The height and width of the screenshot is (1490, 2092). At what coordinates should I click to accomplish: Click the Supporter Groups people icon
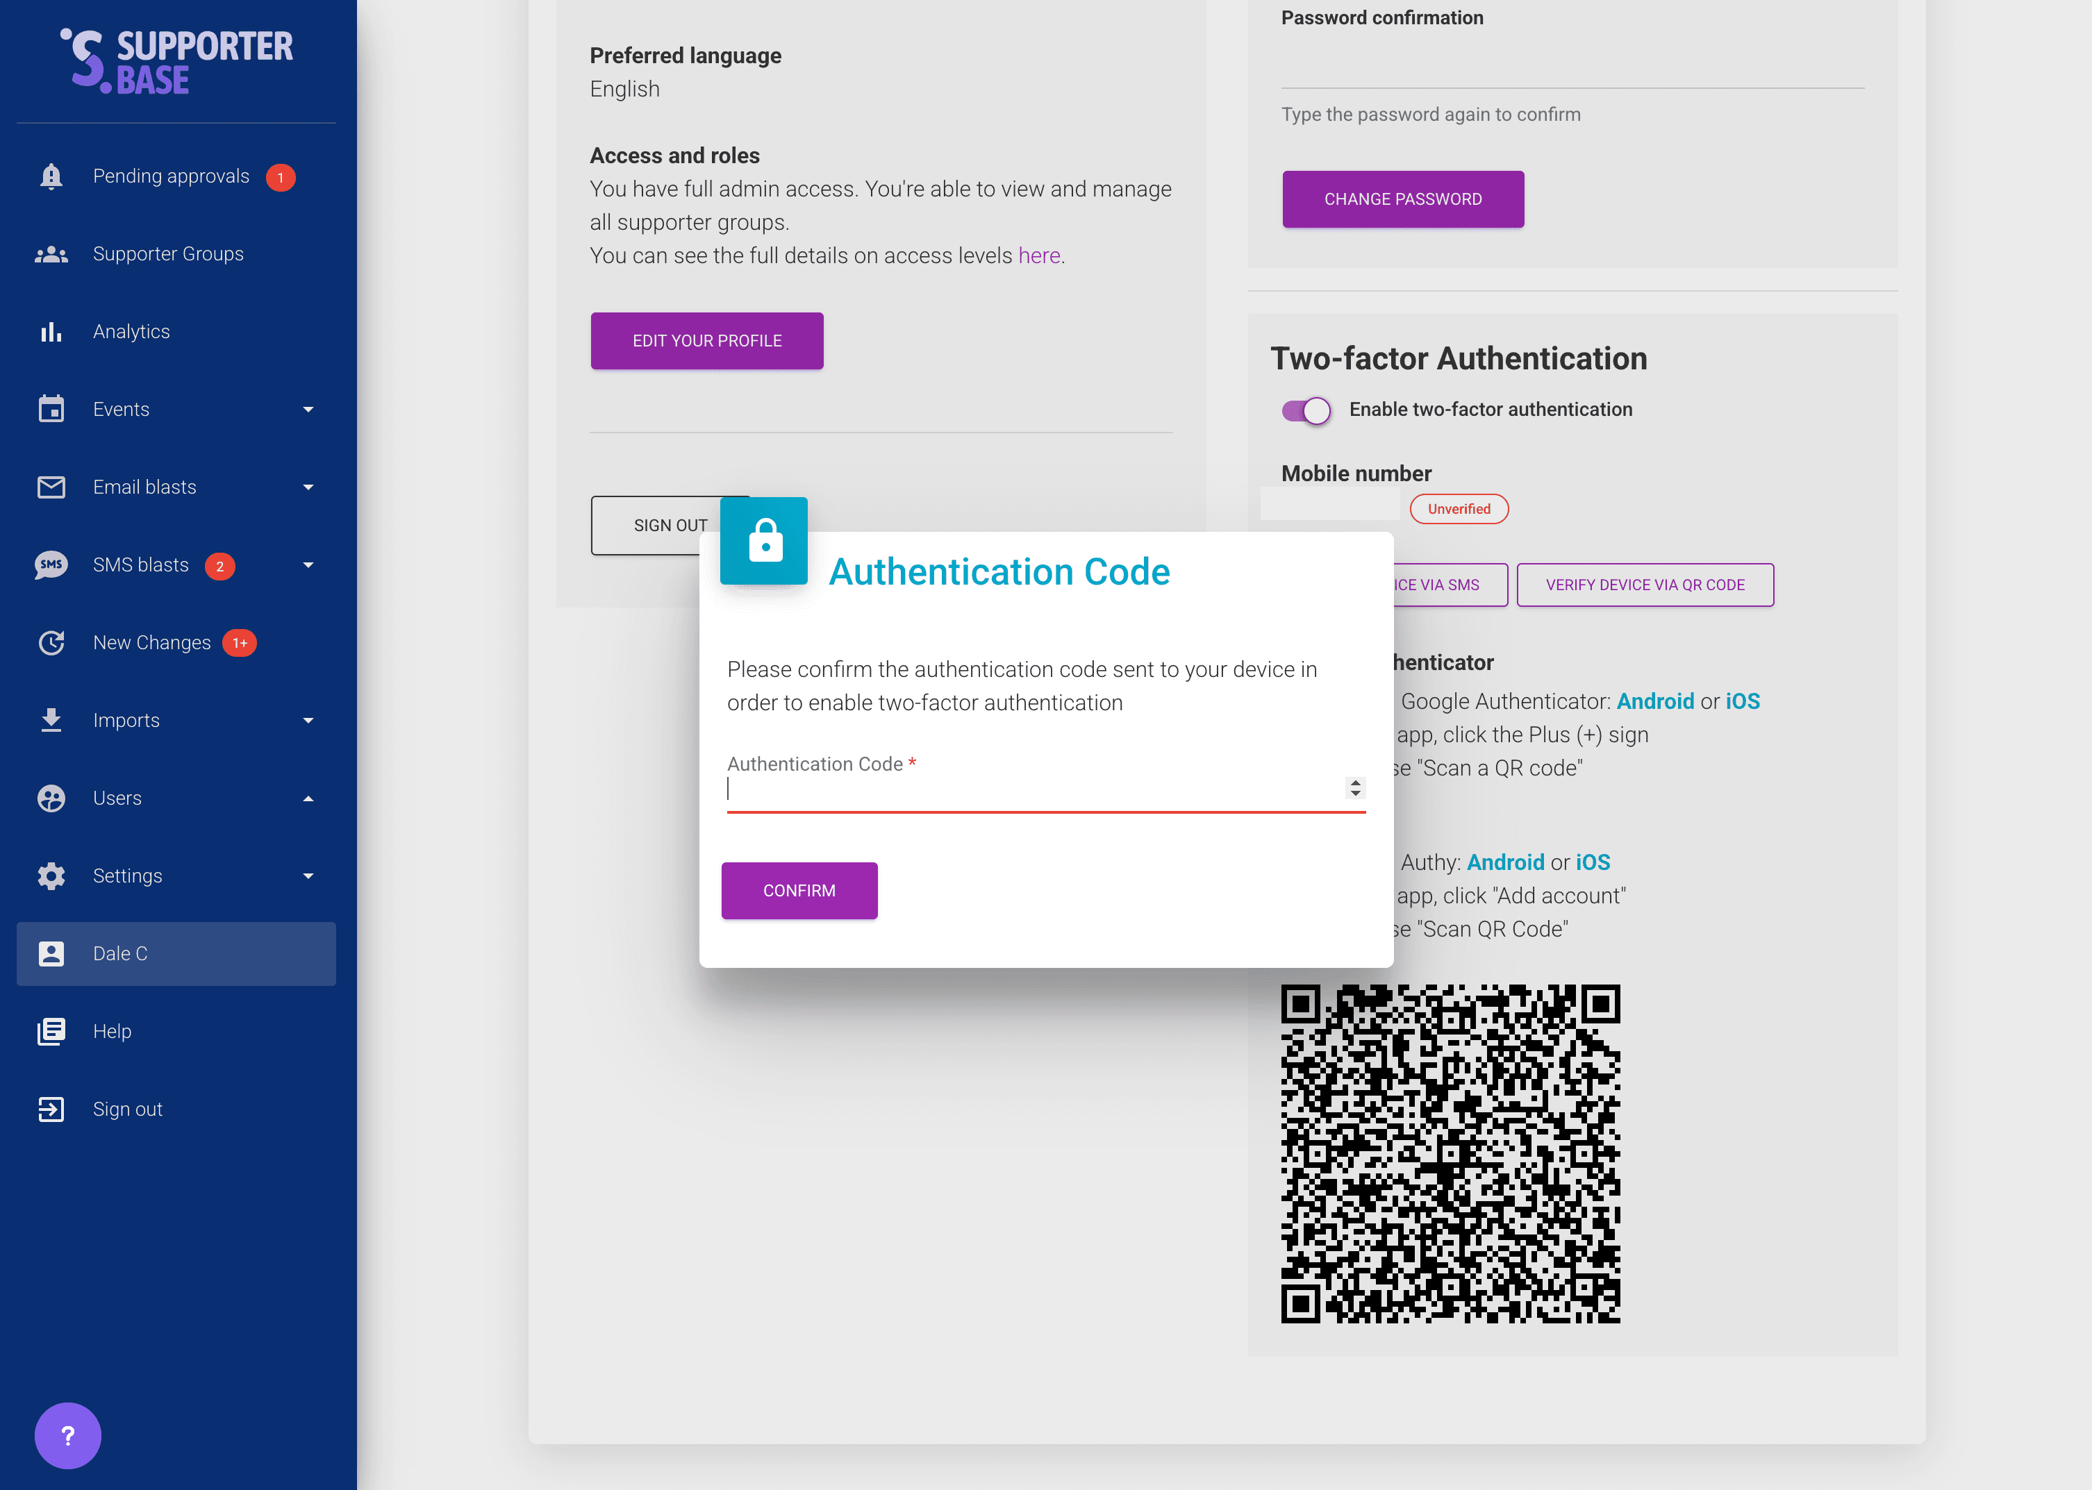pyautogui.click(x=51, y=254)
